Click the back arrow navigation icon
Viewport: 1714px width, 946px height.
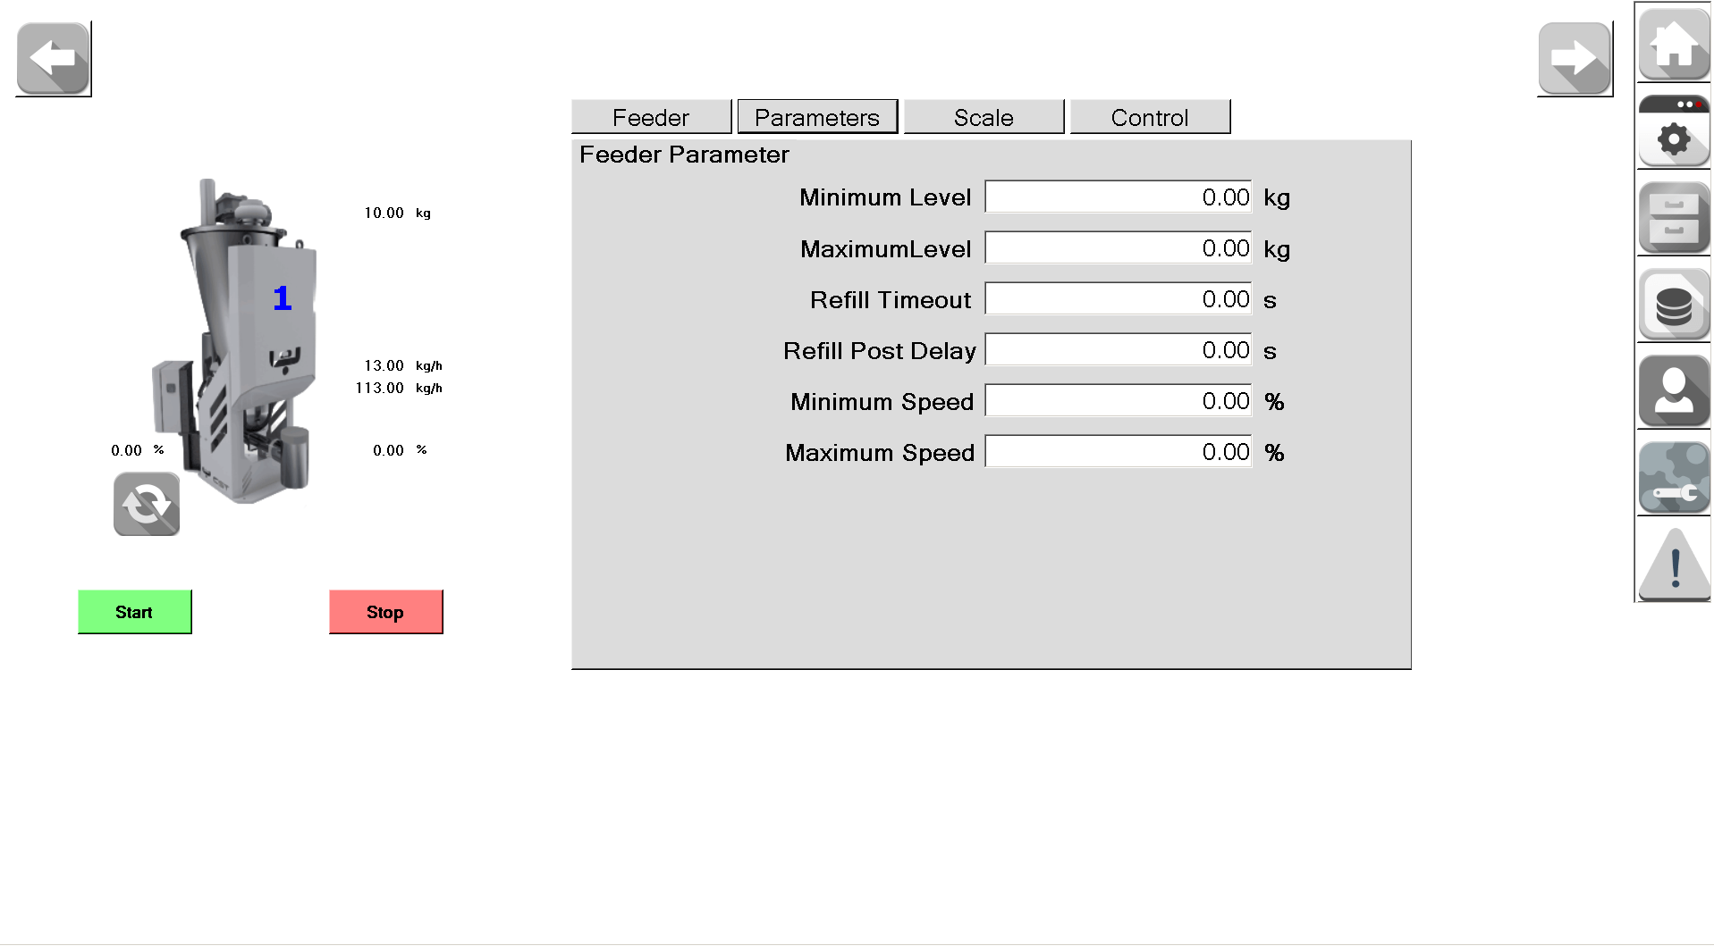(54, 59)
